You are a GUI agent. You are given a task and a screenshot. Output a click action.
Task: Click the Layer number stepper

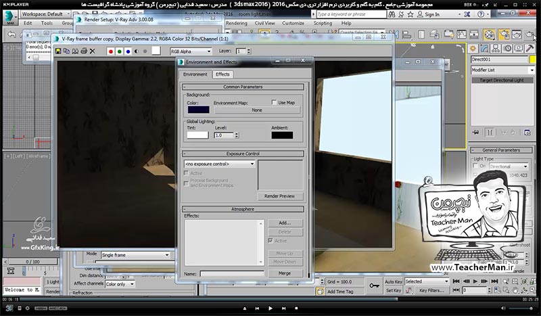(249, 51)
